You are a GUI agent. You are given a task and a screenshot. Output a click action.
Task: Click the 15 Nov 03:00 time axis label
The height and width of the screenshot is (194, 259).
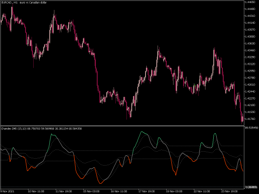(91, 191)
